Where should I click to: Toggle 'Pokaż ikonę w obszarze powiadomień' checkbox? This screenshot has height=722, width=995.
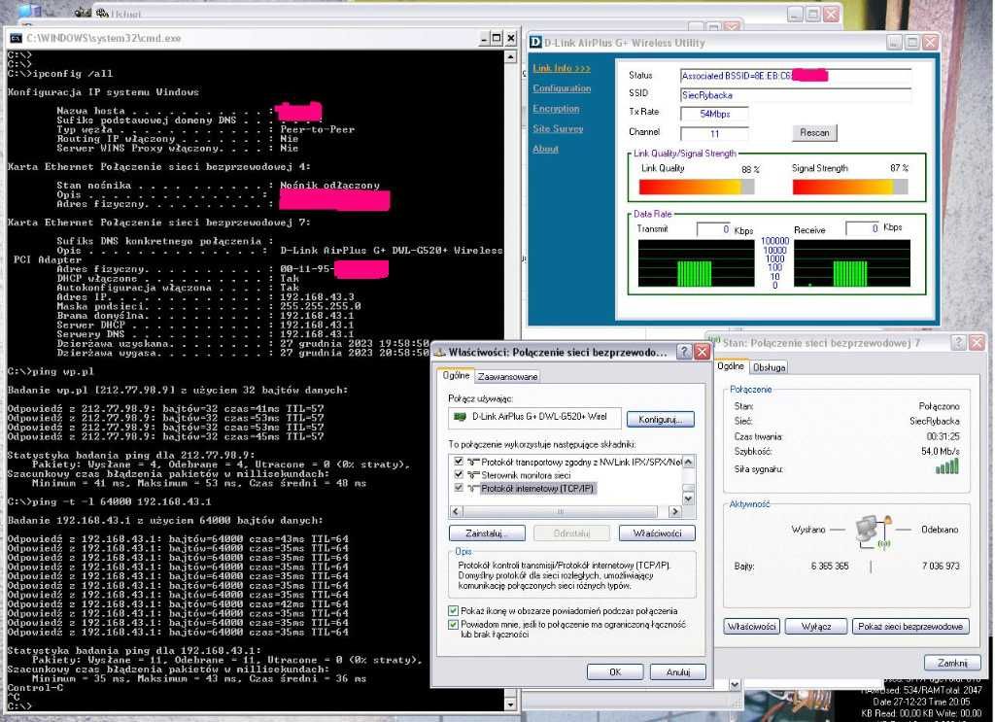453,611
